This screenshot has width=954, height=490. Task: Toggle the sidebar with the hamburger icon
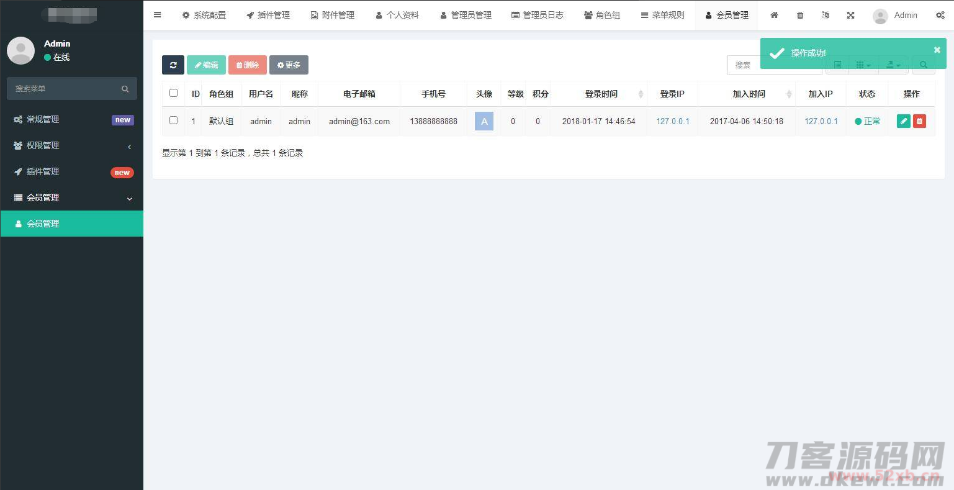point(158,15)
